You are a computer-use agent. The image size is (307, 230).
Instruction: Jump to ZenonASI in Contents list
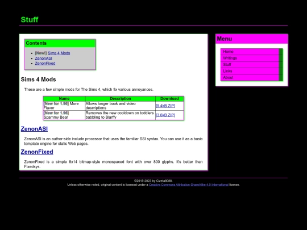tap(43, 58)
